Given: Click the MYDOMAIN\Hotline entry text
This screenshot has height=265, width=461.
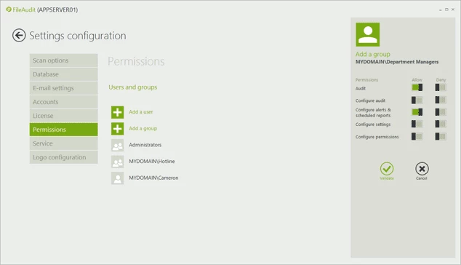Looking at the screenshot, I should point(152,162).
